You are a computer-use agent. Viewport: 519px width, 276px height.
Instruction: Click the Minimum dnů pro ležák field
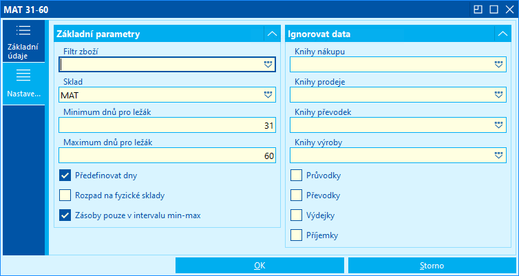tap(165, 125)
